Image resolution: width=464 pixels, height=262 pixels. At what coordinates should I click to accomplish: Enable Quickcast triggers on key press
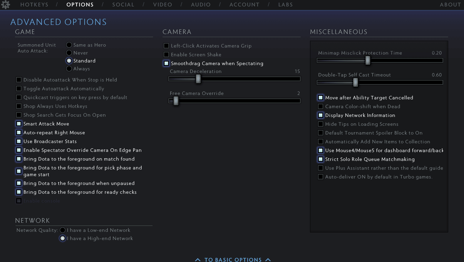coord(19,97)
